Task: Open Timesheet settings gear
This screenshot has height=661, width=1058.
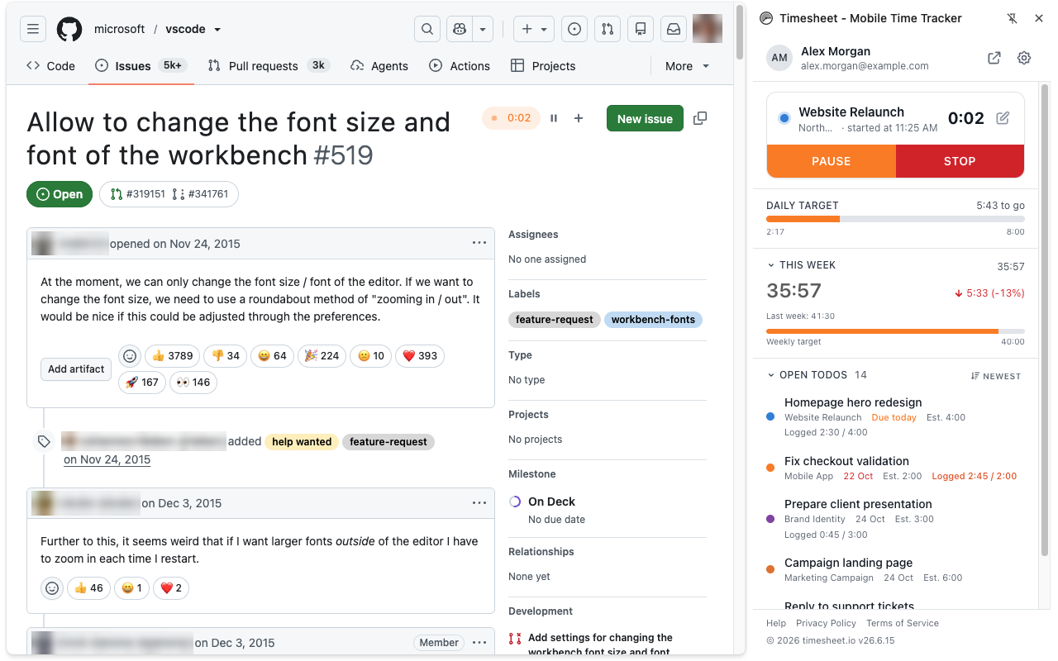Action: [1024, 58]
